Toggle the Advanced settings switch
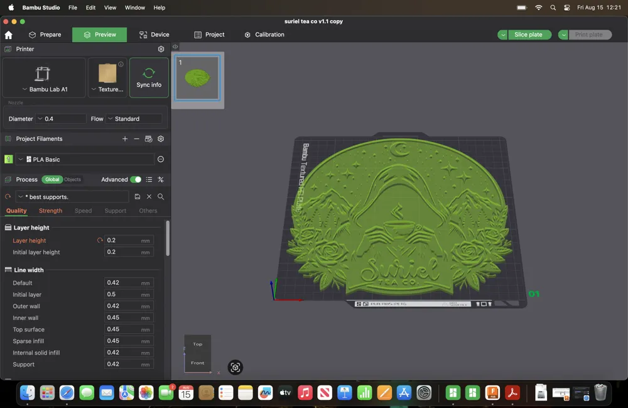Screen dimensions: 628x408 136,180
